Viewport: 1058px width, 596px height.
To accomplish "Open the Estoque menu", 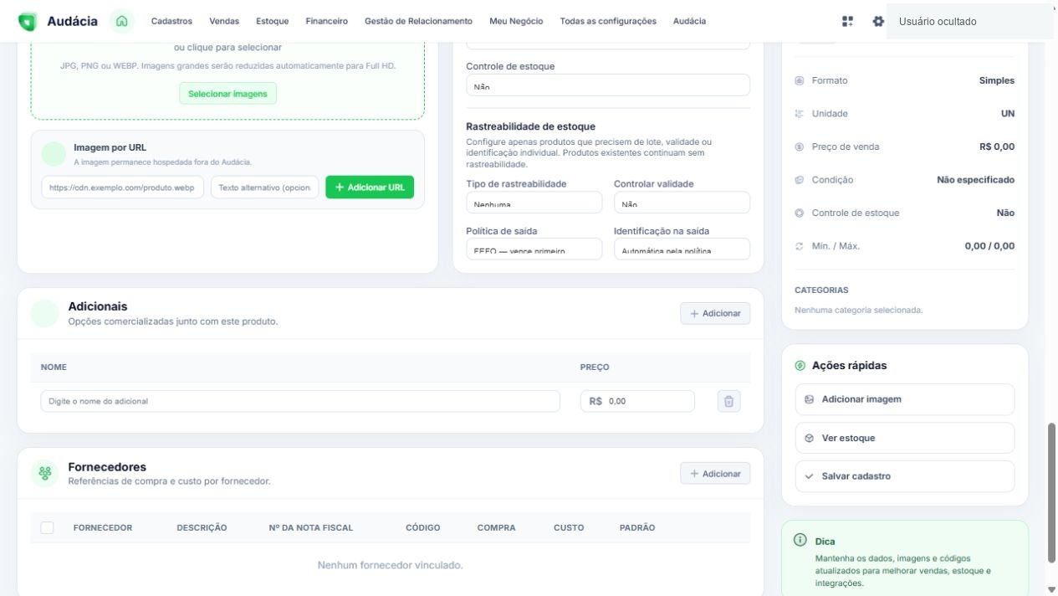I will point(273,21).
